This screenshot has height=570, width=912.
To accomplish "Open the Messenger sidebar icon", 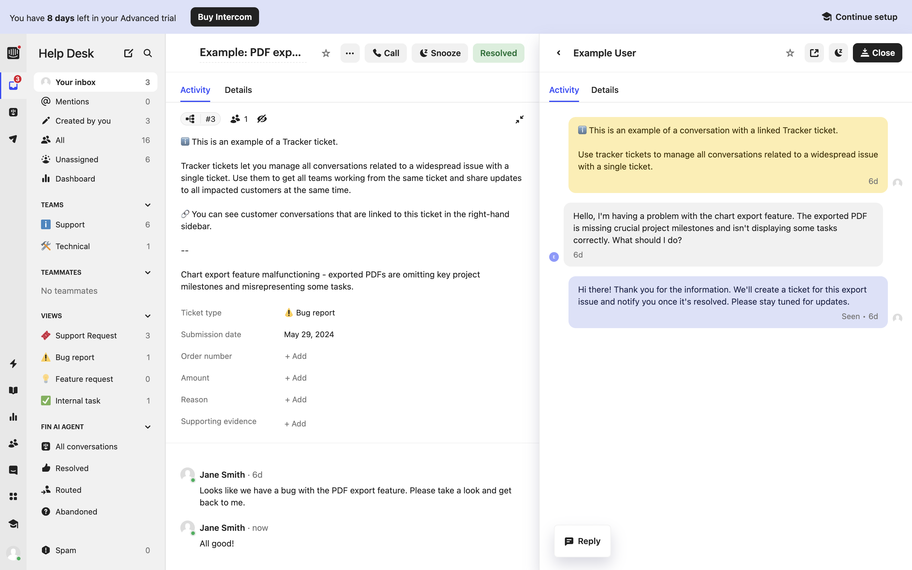I will (13, 470).
